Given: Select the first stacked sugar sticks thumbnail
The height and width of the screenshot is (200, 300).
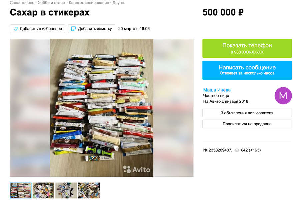Looking at the screenshot, I should pos(21,190).
